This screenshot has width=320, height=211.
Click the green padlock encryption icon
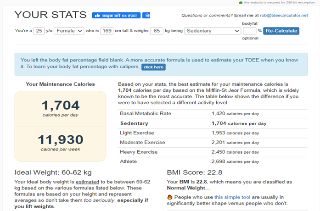coord(241,2)
